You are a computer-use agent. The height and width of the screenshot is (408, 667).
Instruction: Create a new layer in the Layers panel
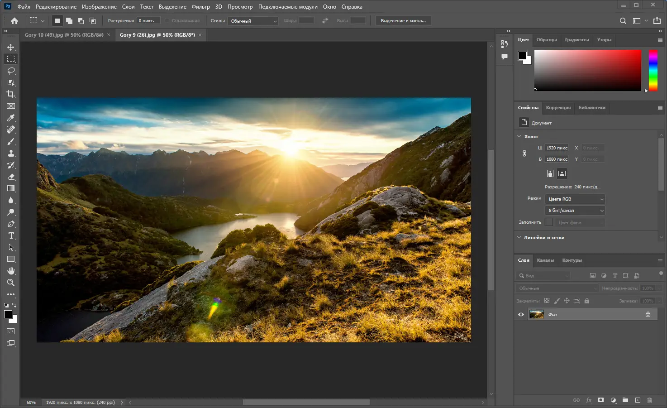point(638,400)
